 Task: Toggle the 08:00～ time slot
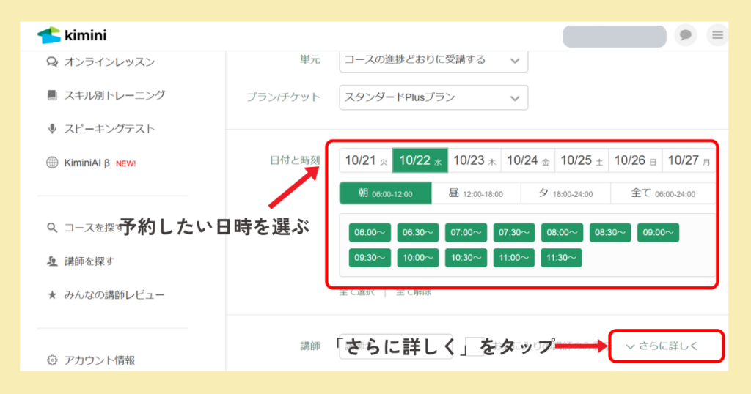(x=562, y=233)
